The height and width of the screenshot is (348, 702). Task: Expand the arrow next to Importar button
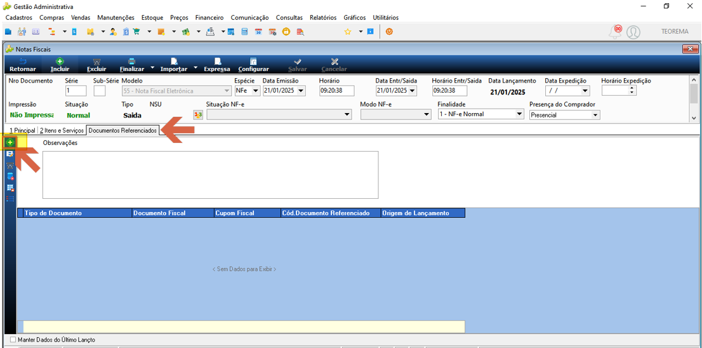195,67
